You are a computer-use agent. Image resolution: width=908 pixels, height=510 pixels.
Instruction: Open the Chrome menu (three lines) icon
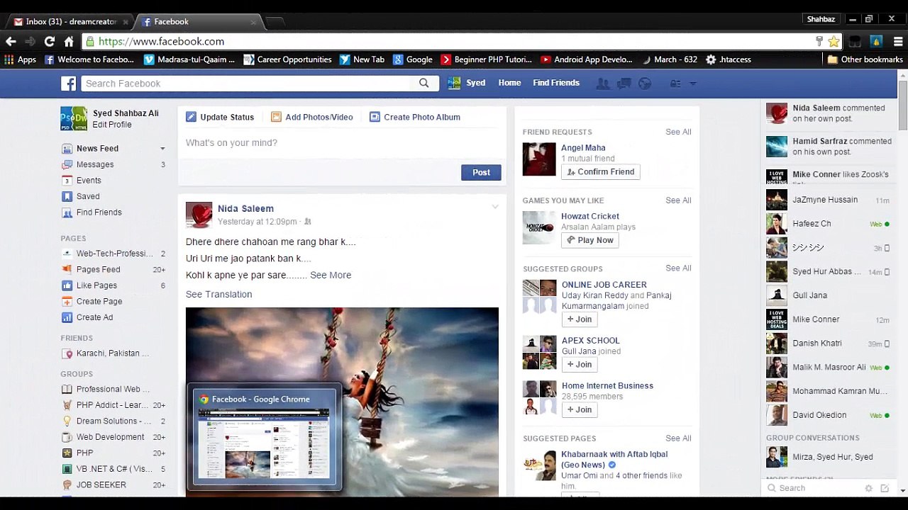[x=899, y=41]
